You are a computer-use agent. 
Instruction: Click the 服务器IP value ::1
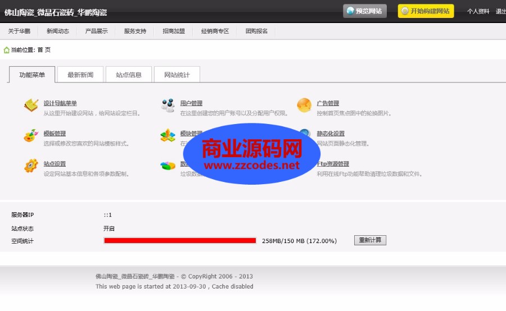point(108,215)
